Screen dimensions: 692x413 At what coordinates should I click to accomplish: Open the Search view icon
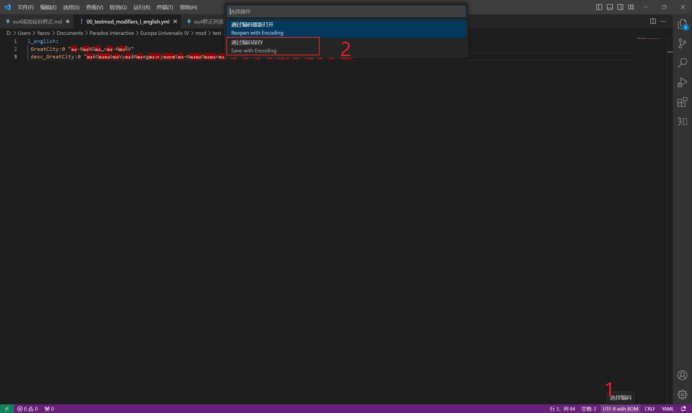click(x=682, y=63)
